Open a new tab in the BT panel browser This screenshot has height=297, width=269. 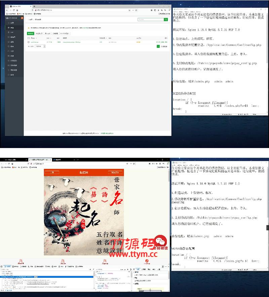pyautogui.click(x=34, y=6)
